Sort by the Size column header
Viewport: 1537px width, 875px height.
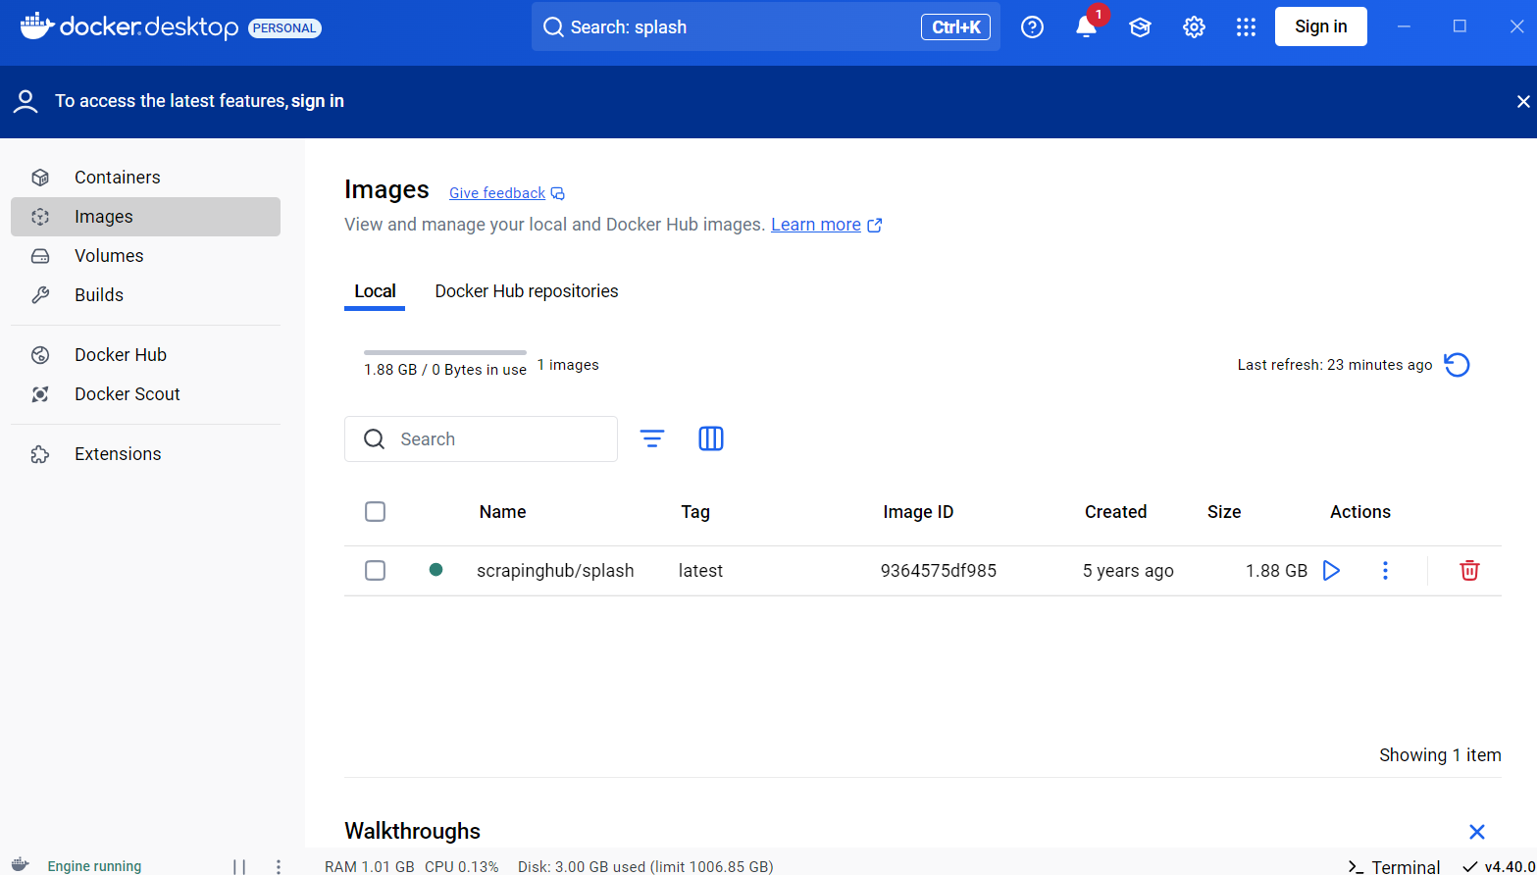click(x=1224, y=512)
